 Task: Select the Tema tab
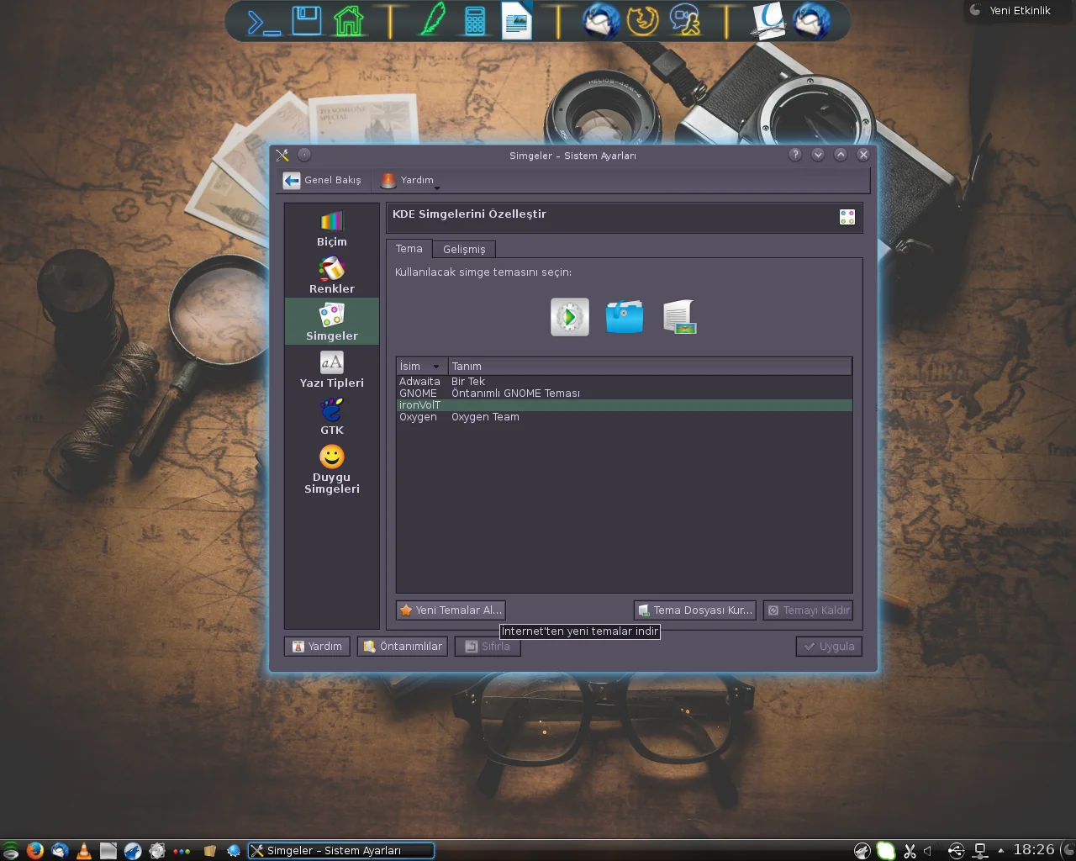(x=409, y=249)
